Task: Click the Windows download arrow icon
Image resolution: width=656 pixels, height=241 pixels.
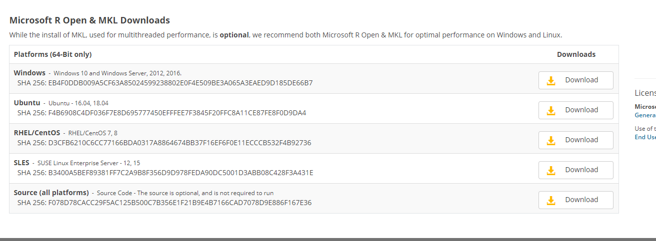Action: point(551,80)
